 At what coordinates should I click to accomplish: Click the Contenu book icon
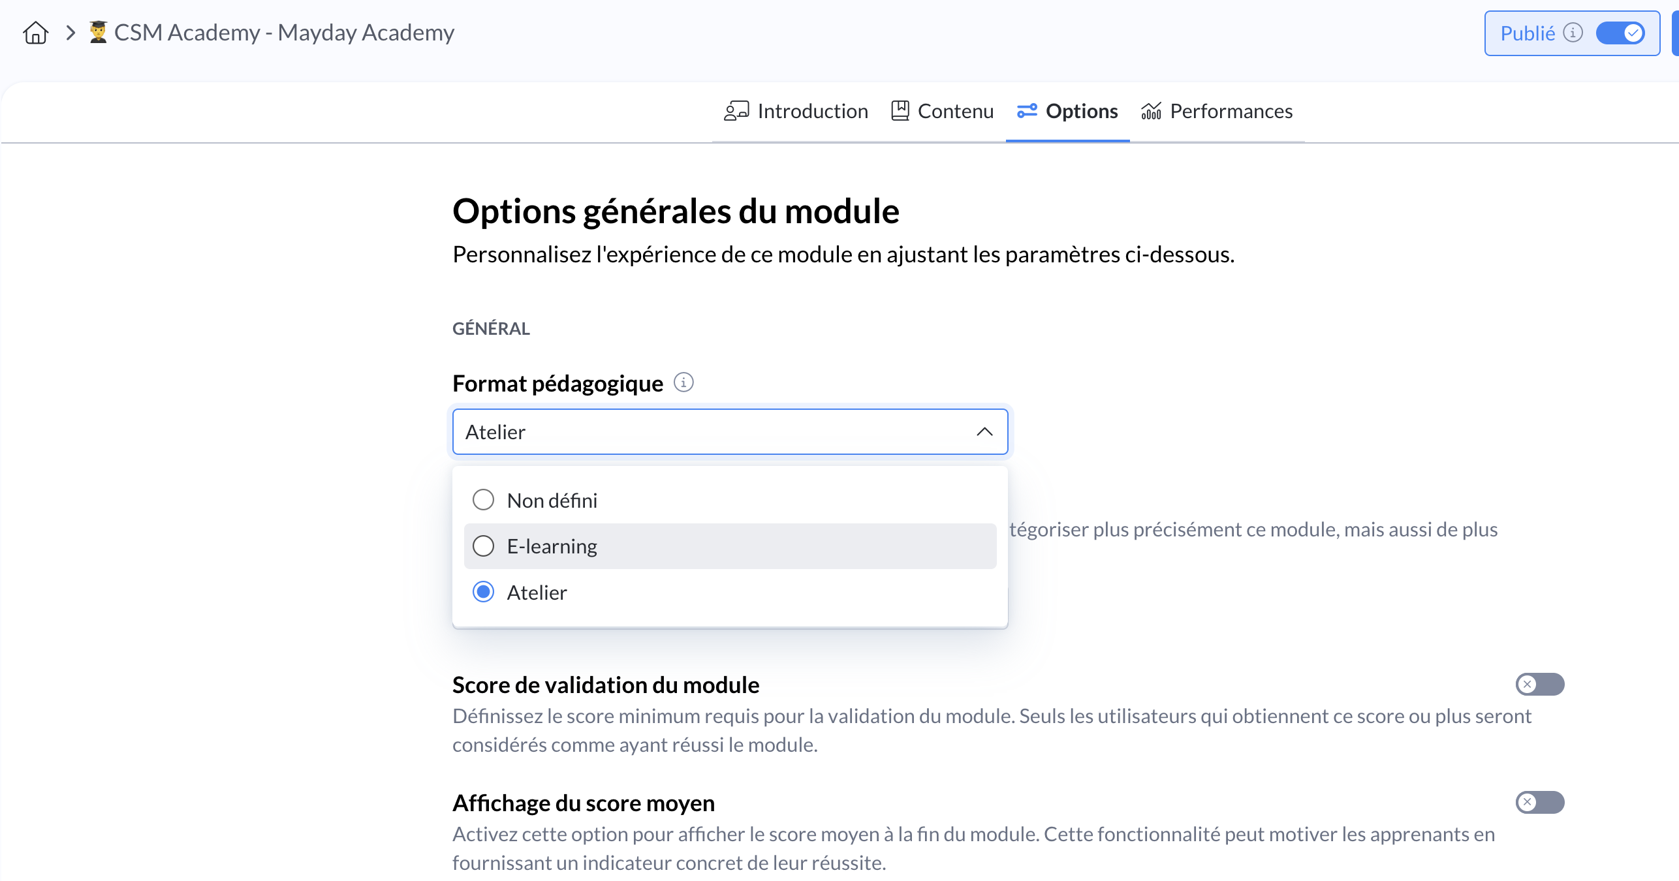(x=900, y=111)
